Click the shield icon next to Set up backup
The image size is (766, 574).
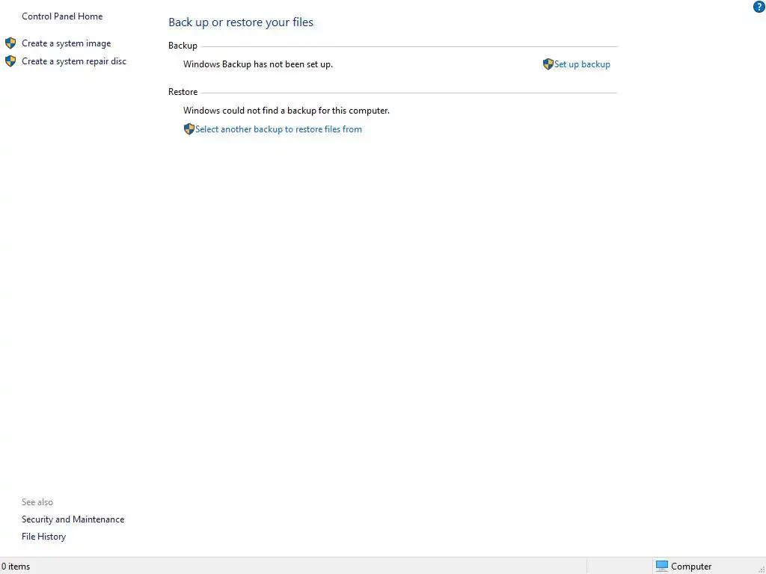[x=548, y=64]
